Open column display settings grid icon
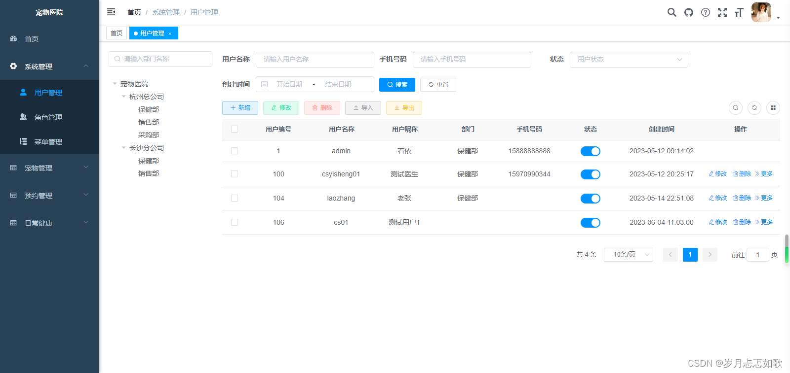This screenshot has height=373, width=790. (x=773, y=108)
